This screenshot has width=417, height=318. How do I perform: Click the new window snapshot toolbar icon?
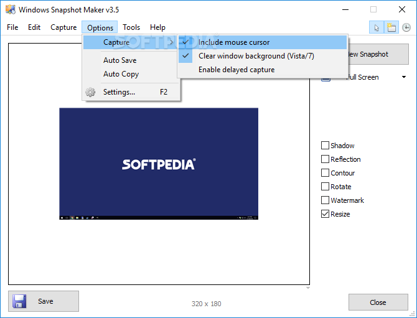pyautogui.click(x=391, y=27)
